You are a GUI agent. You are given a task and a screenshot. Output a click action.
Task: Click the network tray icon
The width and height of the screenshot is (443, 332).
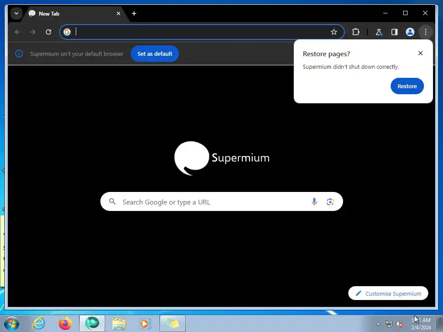click(x=389, y=324)
